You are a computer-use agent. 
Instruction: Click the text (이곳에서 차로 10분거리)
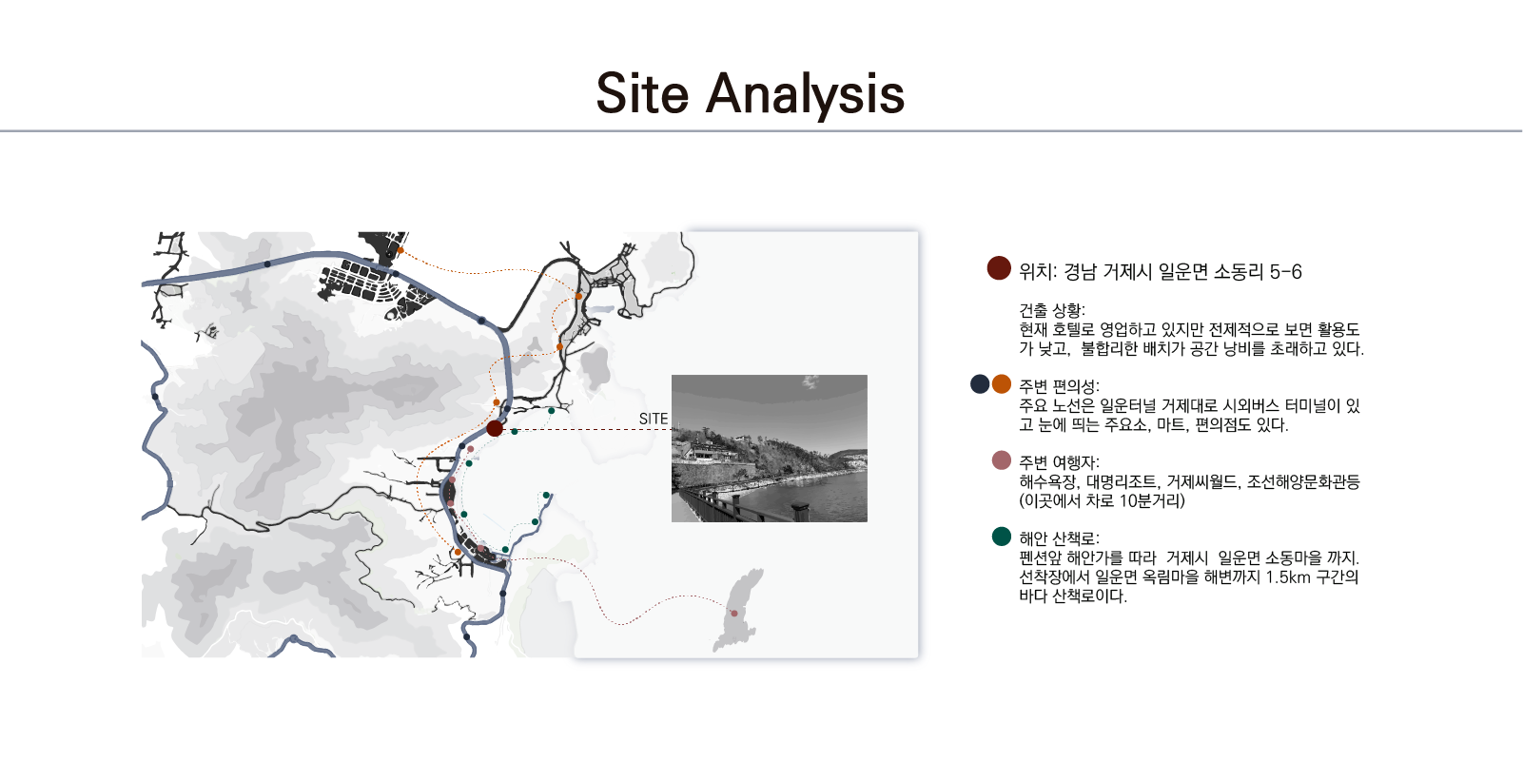coord(1103,500)
